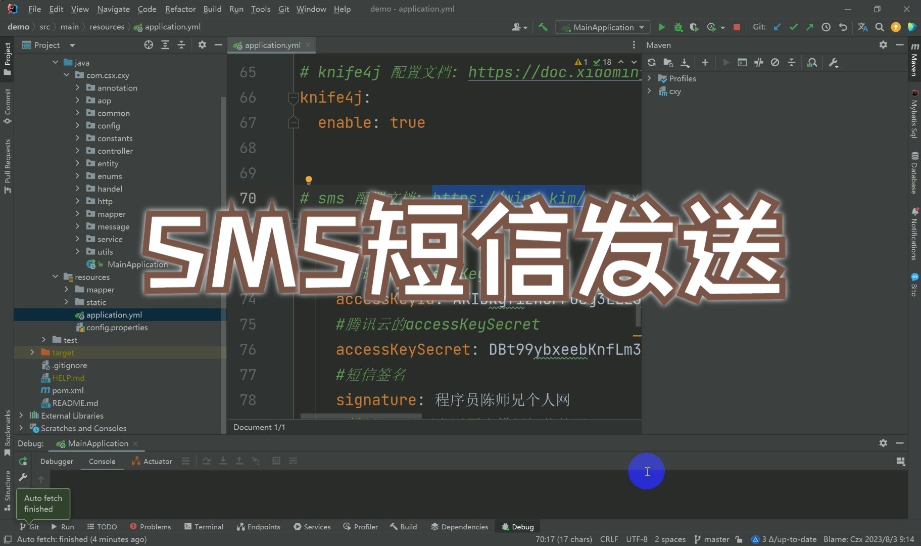Open Debug panel settings gear

point(883,443)
